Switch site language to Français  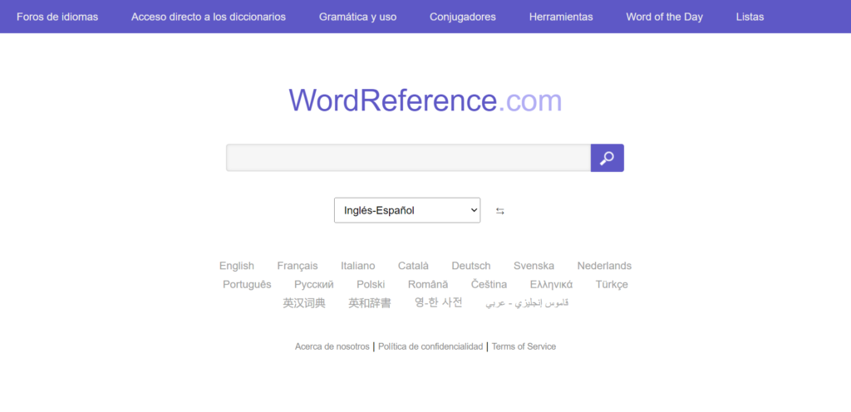298,266
